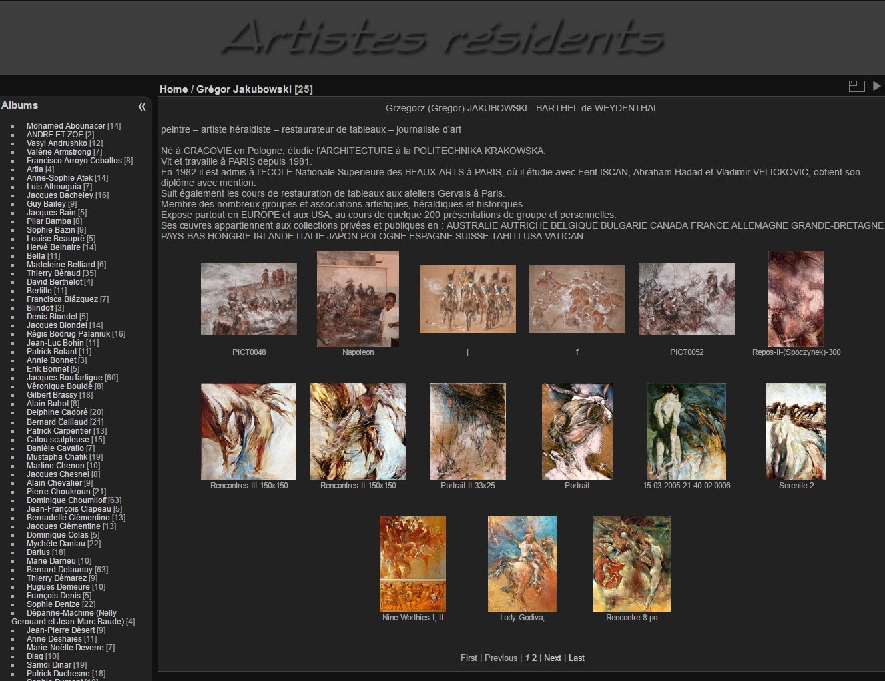Click the Next page link
This screenshot has width=885, height=681.
[x=552, y=658]
